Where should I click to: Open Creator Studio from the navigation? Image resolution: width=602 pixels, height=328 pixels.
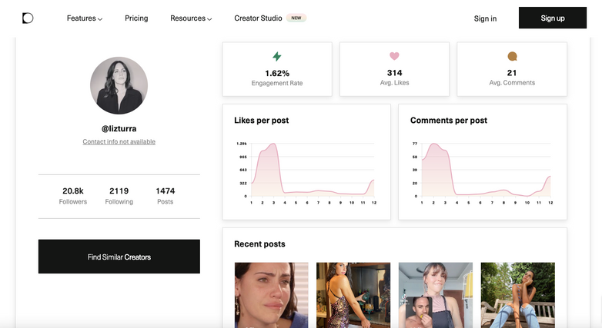click(257, 18)
